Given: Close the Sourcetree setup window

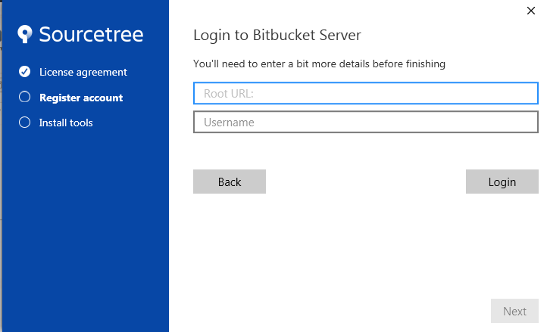Looking at the screenshot, I should point(530,11).
